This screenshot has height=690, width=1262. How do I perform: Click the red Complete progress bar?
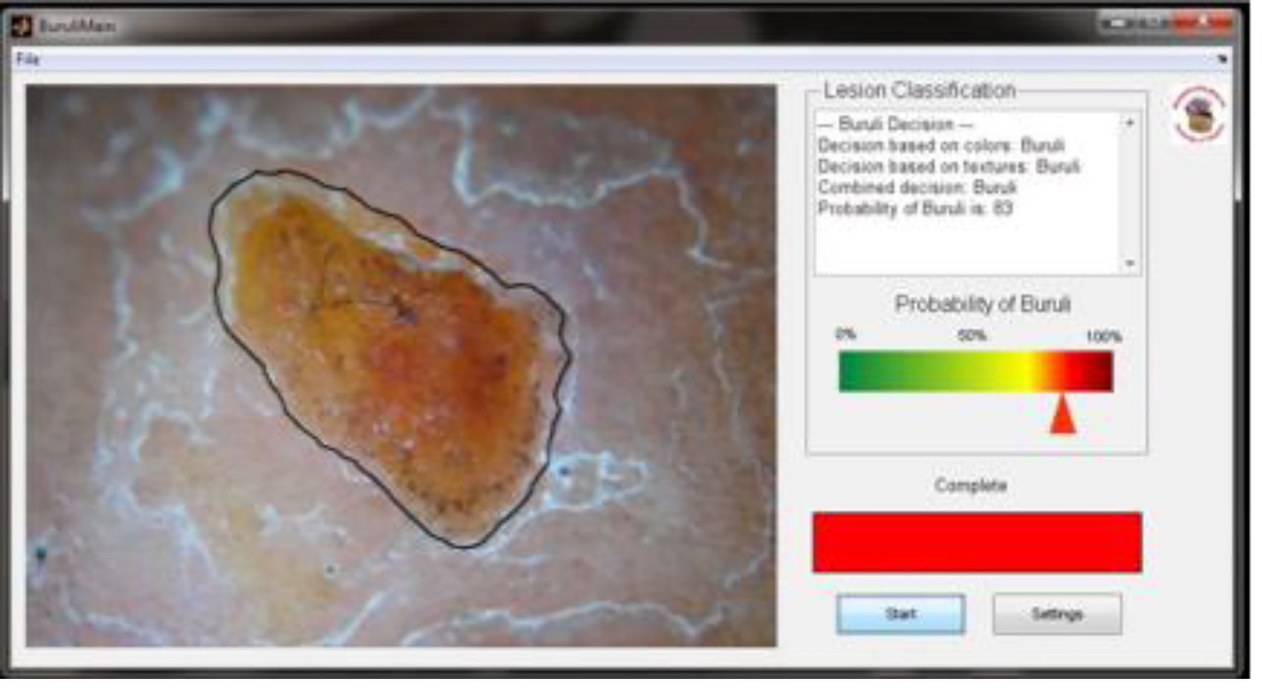(x=977, y=542)
